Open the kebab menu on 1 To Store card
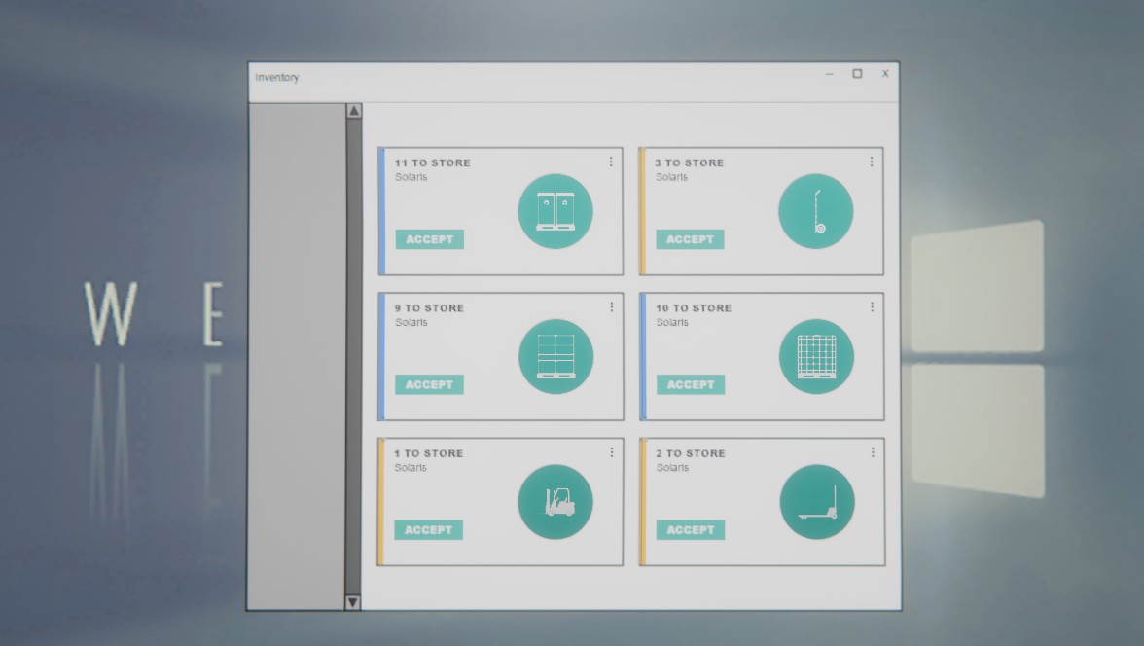 point(611,452)
